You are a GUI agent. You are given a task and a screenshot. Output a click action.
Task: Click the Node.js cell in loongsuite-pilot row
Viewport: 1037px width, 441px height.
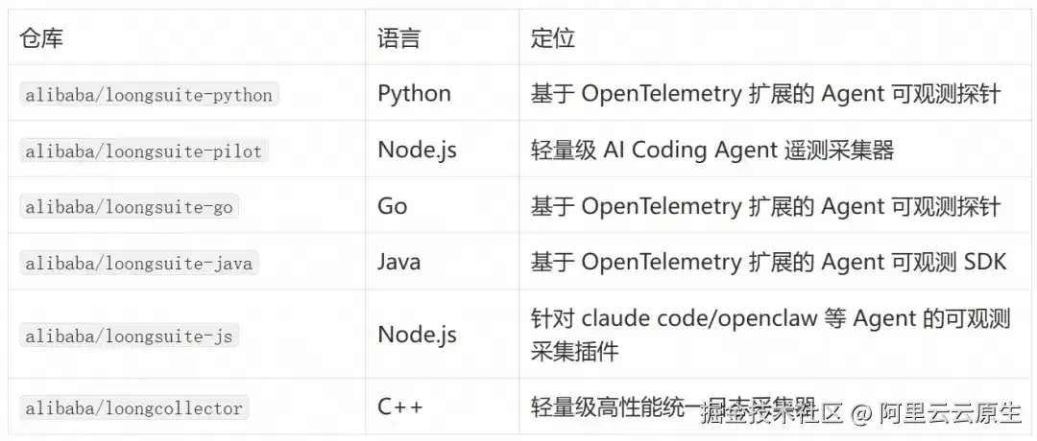tap(418, 150)
